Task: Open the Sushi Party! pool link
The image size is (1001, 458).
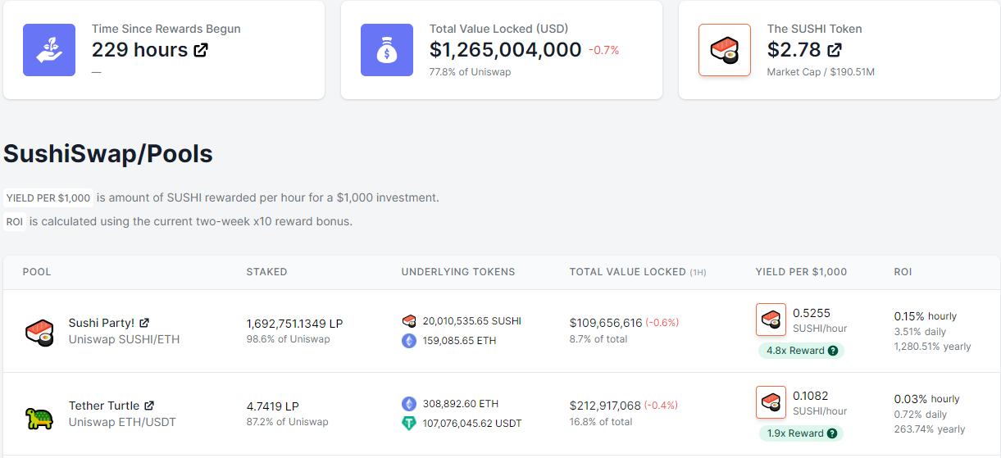Action: click(x=102, y=323)
